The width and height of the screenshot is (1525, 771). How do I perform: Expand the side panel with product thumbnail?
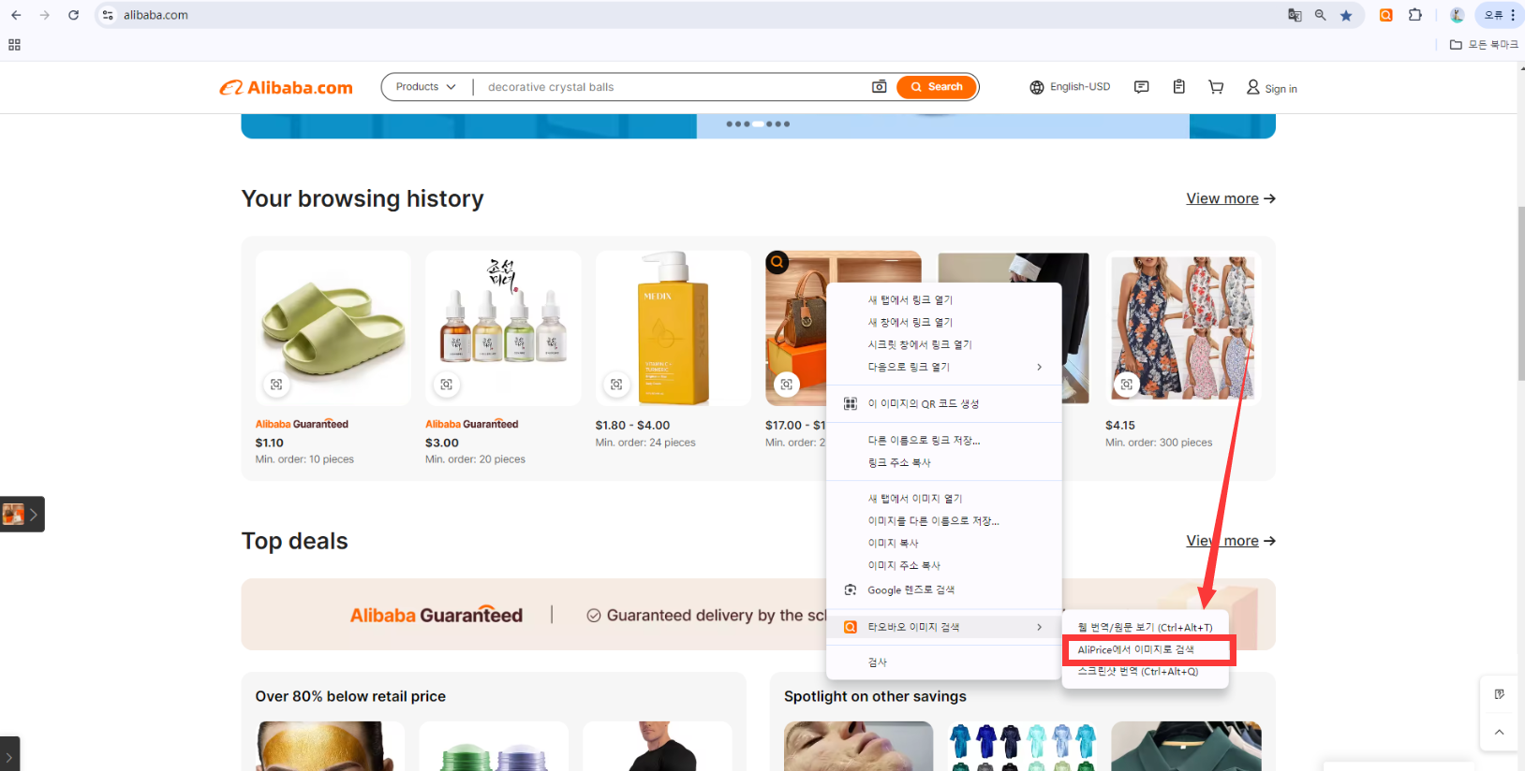pos(22,514)
